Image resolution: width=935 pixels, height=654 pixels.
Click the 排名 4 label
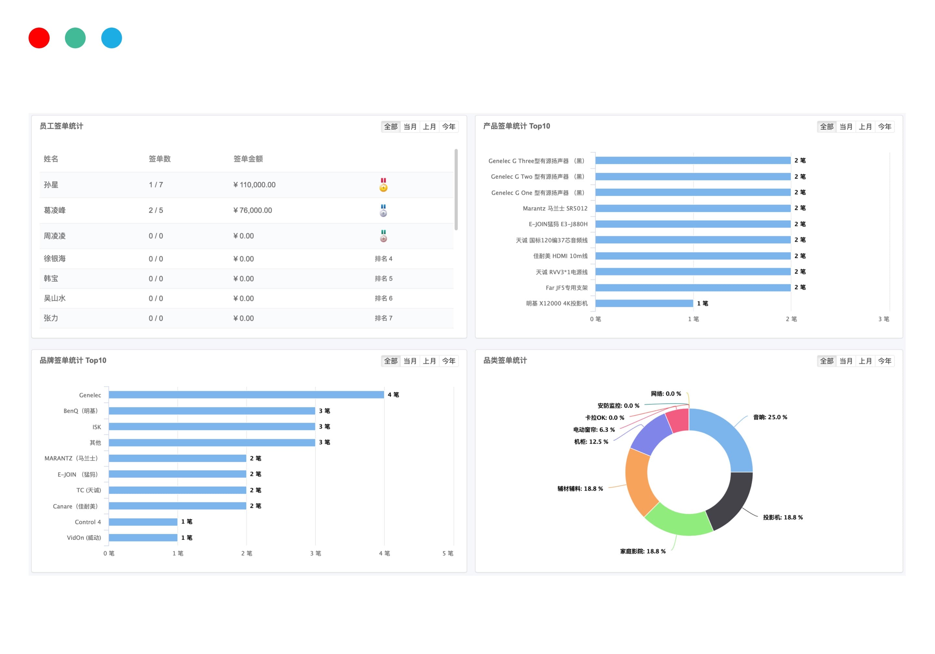click(x=384, y=259)
